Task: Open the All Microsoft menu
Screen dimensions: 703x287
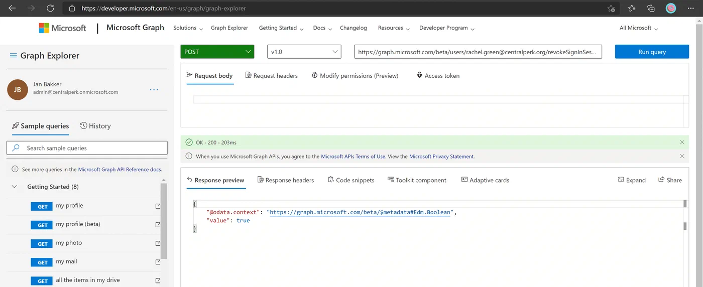Action: coord(639,28)
